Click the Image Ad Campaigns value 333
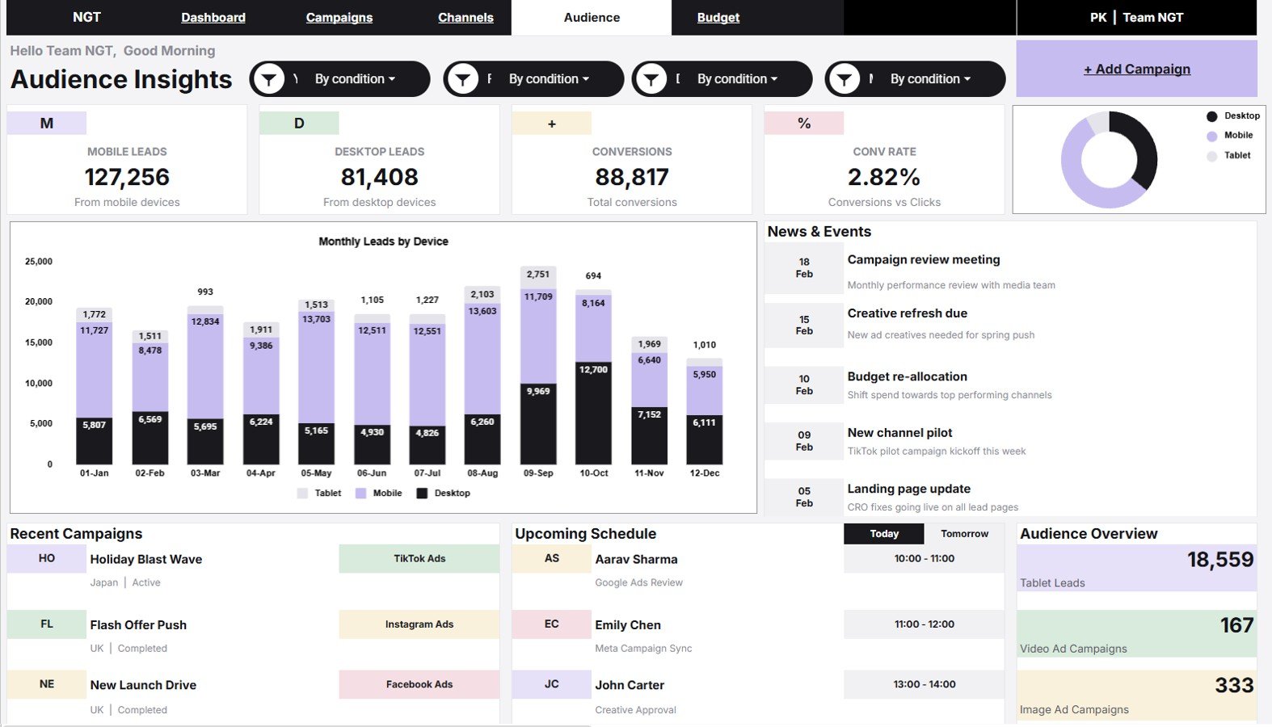This screenshot has width=1272, height=727. [1234, 685]
